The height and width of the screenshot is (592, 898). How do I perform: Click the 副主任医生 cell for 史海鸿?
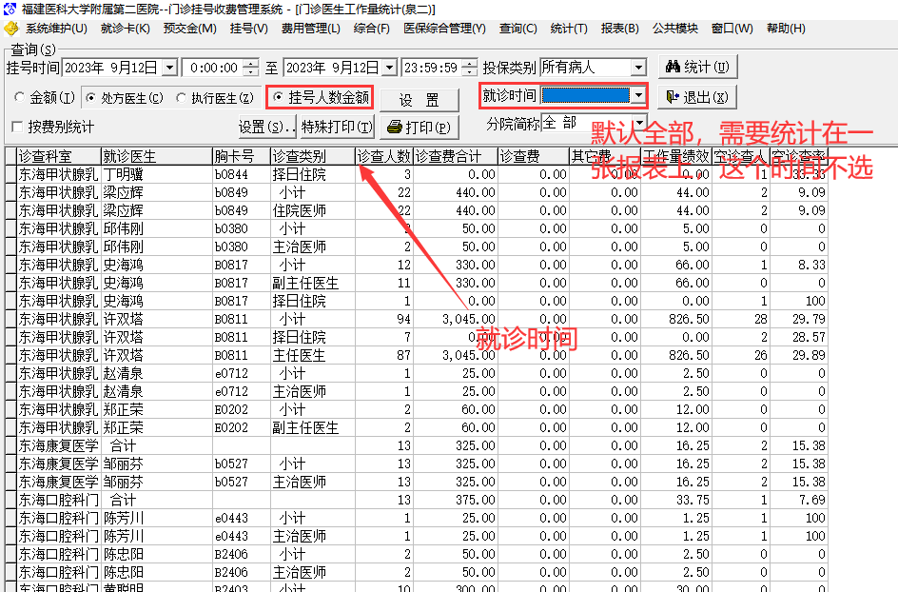pyautogui.click(x=313, y=283)
